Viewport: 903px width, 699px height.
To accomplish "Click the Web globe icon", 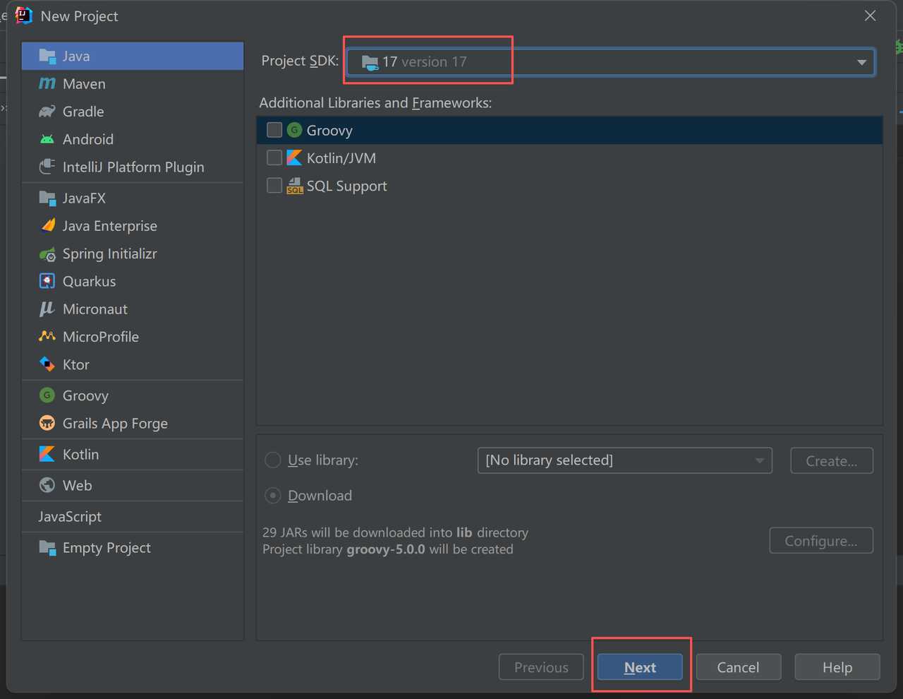I will point(47,485).
